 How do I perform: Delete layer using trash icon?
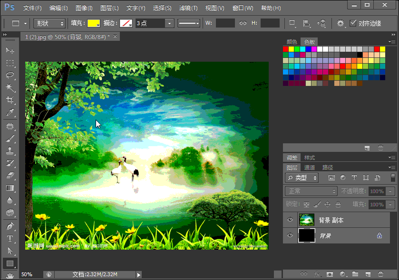[380, 274]
